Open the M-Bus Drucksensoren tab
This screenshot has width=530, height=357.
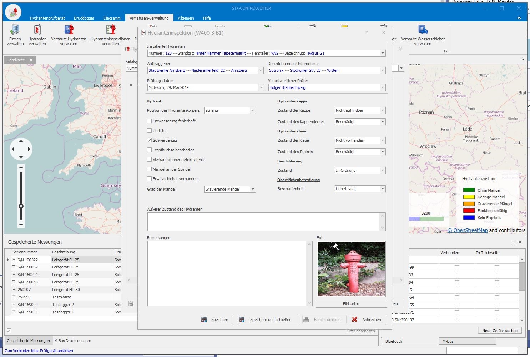[72, 341]
